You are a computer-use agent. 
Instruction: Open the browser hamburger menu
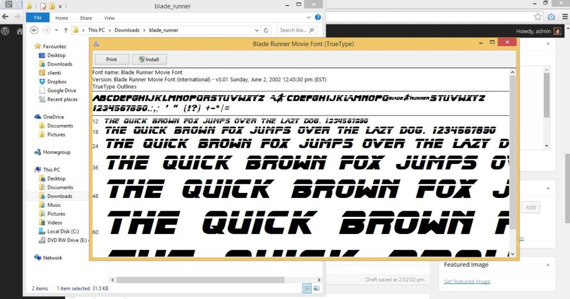point(565,17)
